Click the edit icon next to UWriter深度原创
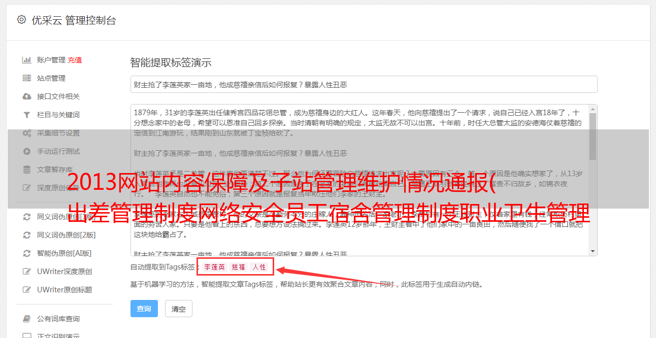This screenshot has width=656, height=338. click(27, 272)
